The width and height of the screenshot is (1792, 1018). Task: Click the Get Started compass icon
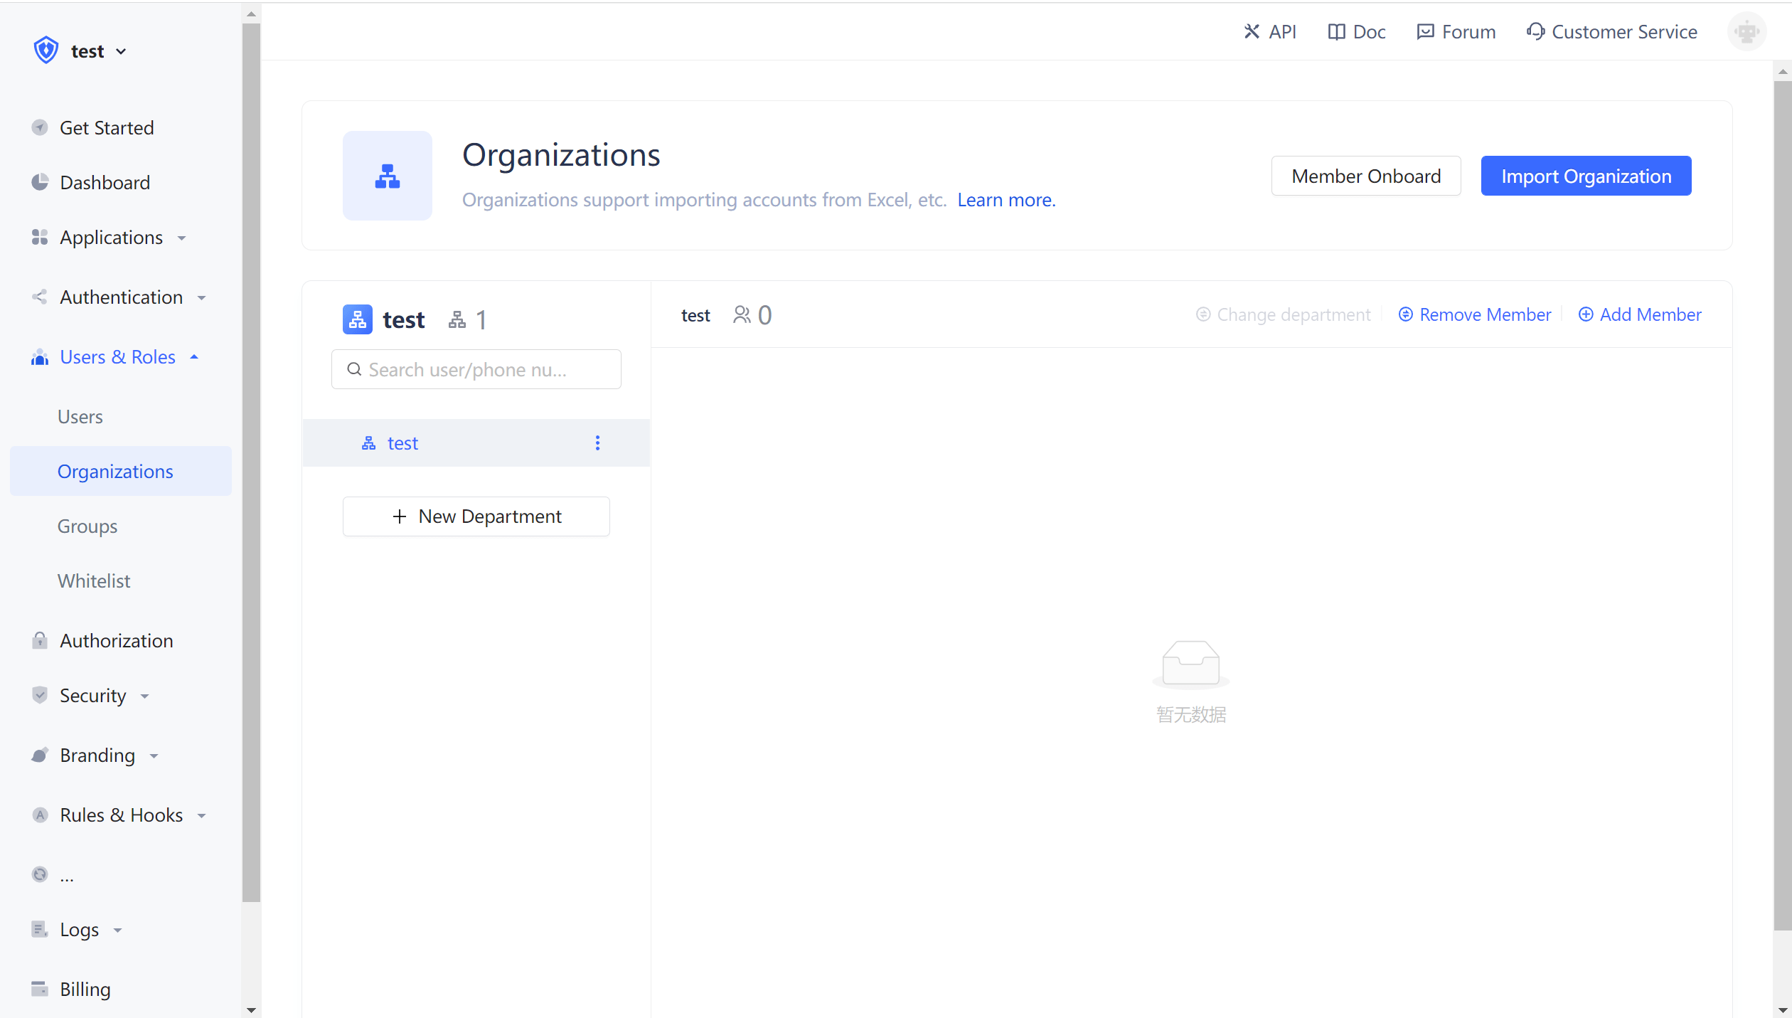pos(40,128)
